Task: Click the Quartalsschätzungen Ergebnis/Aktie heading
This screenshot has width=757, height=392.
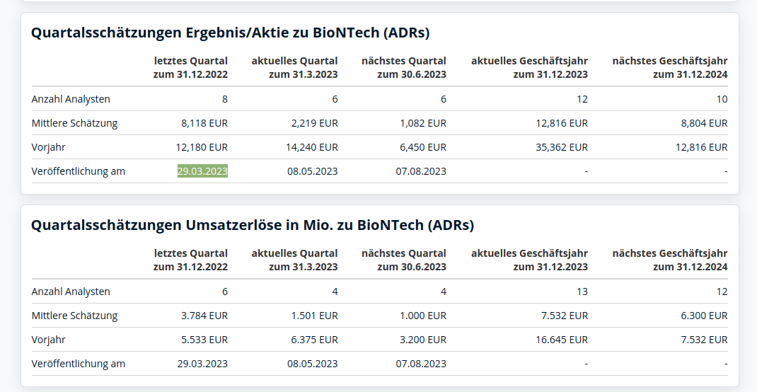Action: pyautogui.click(x=230, y=33)
